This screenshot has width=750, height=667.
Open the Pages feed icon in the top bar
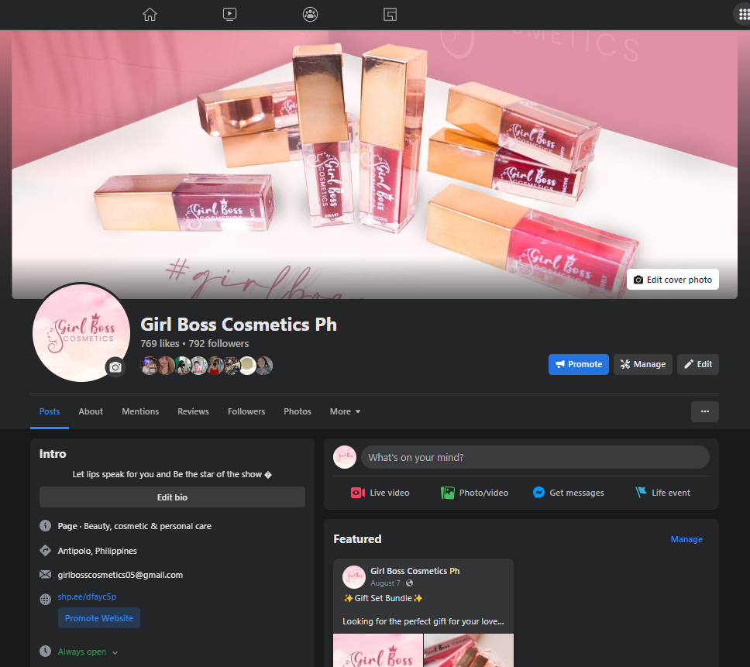(390, 15)
